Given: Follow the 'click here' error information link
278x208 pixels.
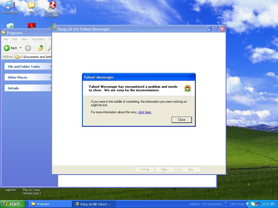Looking at the screenshot, I should point(145,112).
